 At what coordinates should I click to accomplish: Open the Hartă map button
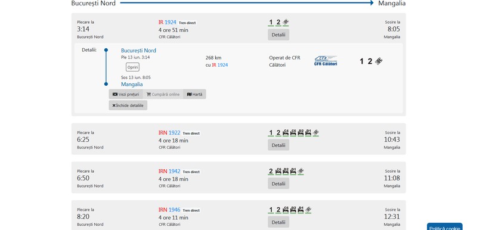(x=194, y=94)
